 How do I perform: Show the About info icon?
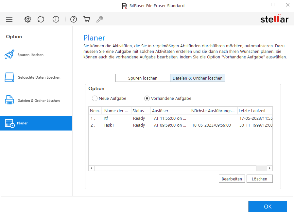pyautogui.click(x=56, y=19)
